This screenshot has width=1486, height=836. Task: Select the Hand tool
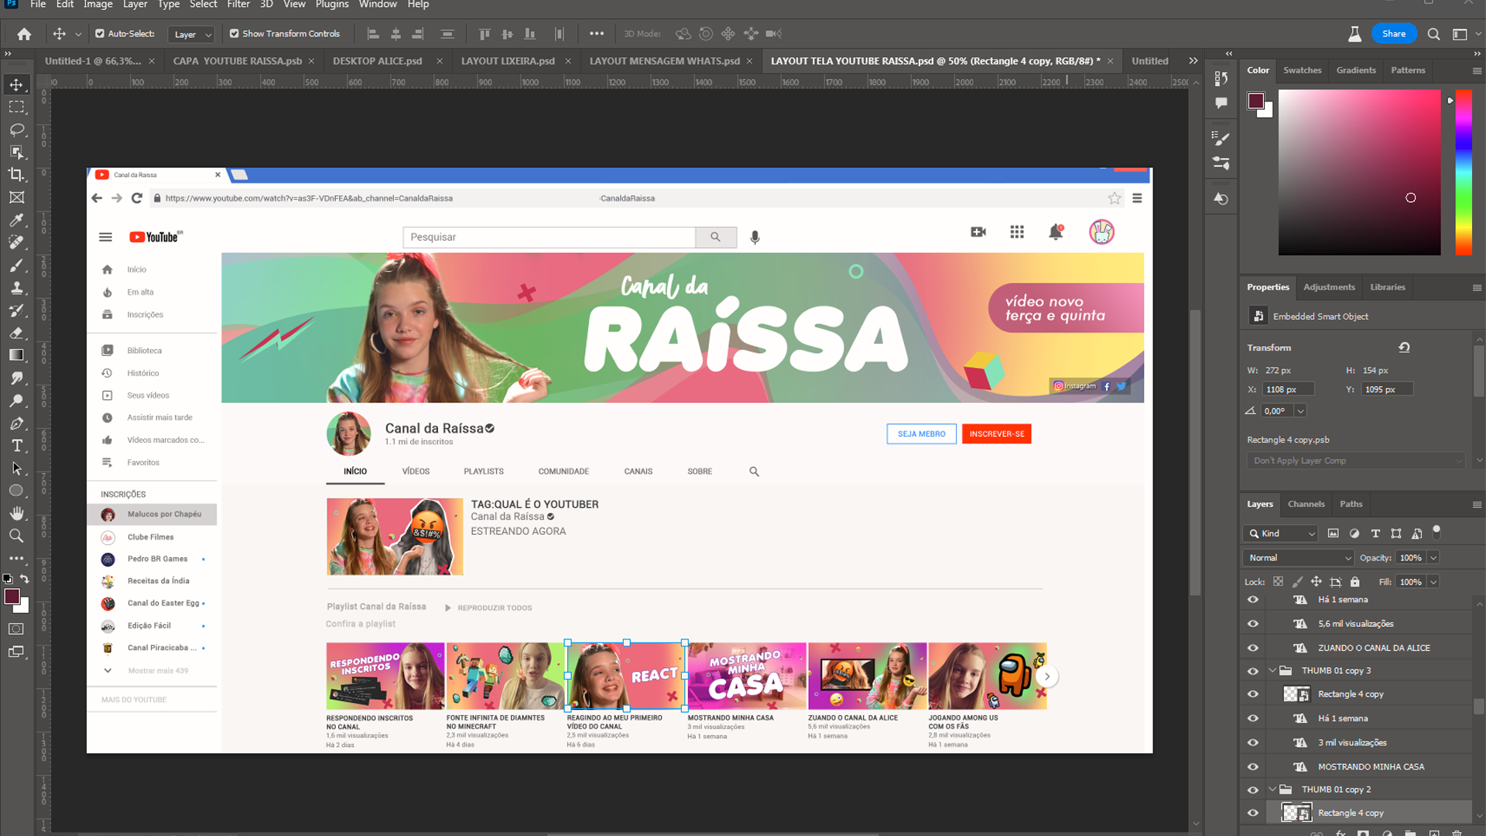(16, 513)
